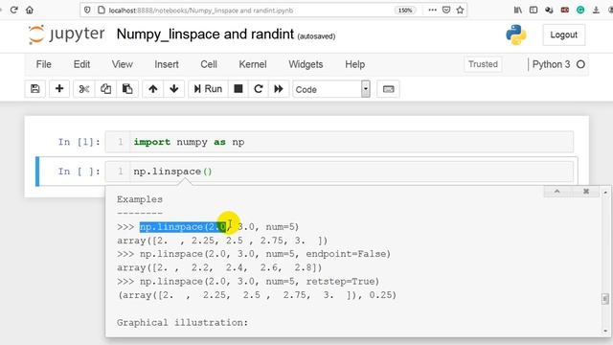Click the Jupyter logo
The height and width of the screenshot is (345, 613).
click(66, 34)
